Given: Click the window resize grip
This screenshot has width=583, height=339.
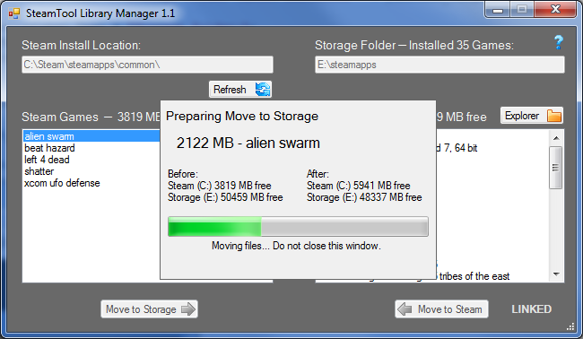Looking at the screenshot, I should click(570, 326).
